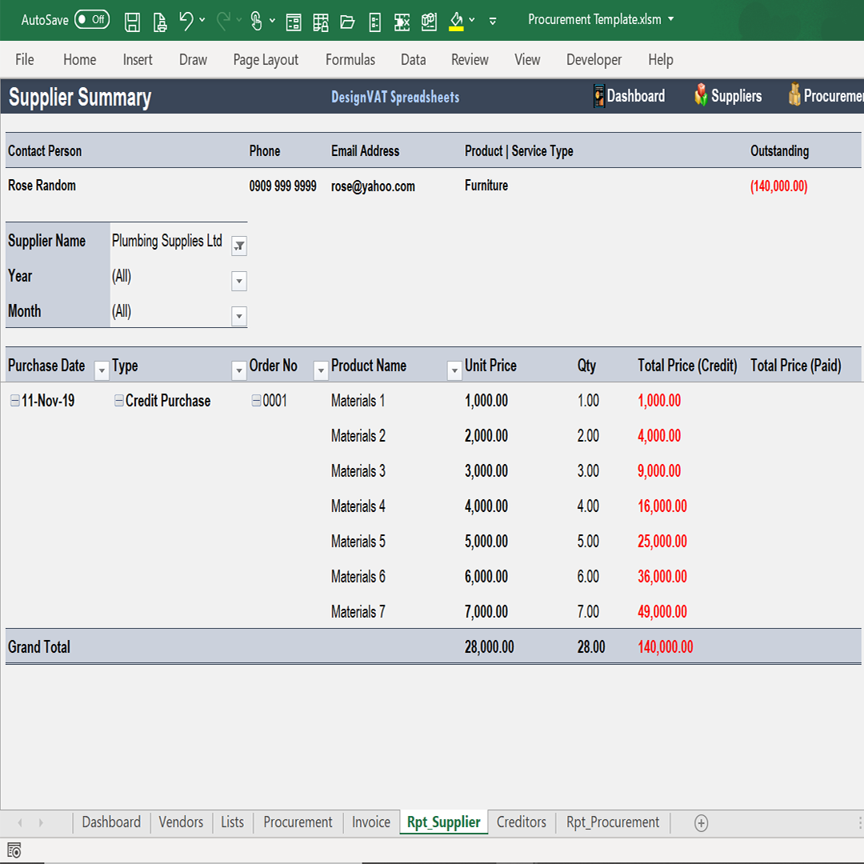Save the workbook from the Quick Access Toolbar
Screen dimensions: 864x864
132,22
